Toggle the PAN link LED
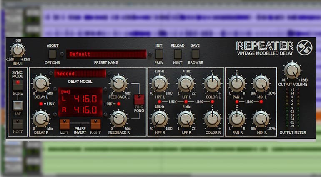This screenshot has height=177, width=321. coord(237,102)
